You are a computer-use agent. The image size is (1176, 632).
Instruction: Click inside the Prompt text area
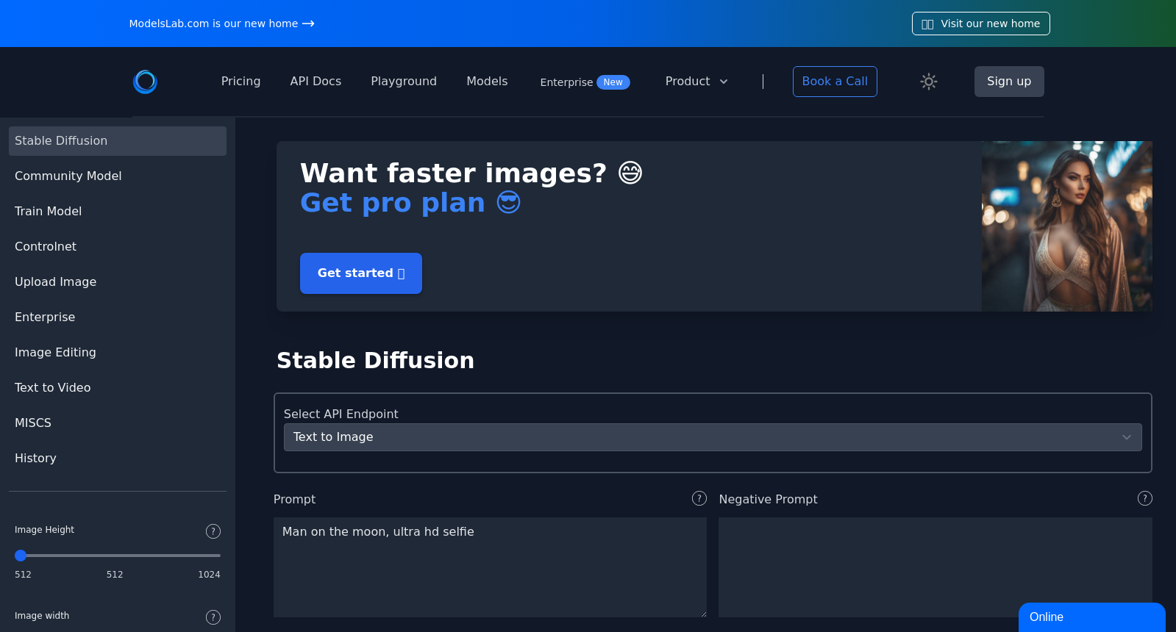[490, 567]
